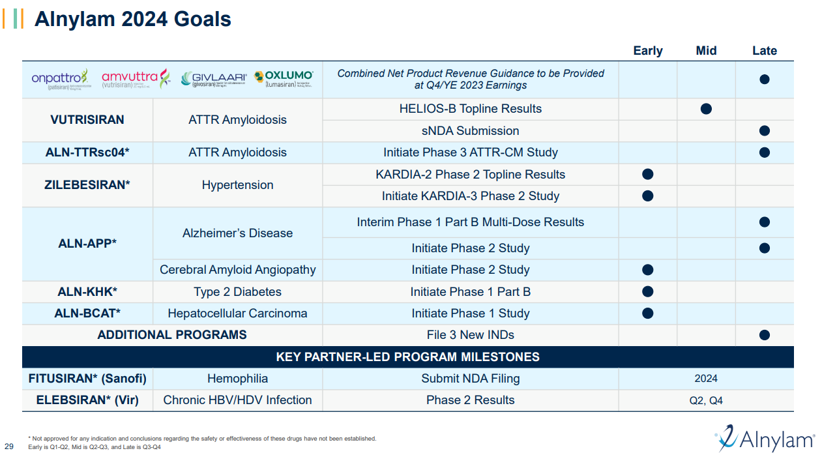The height and width of the screenshot is (453, 822).
Task: Click the Early dot for Initiate KARDIA-3 Study
Action: (647, 196)
